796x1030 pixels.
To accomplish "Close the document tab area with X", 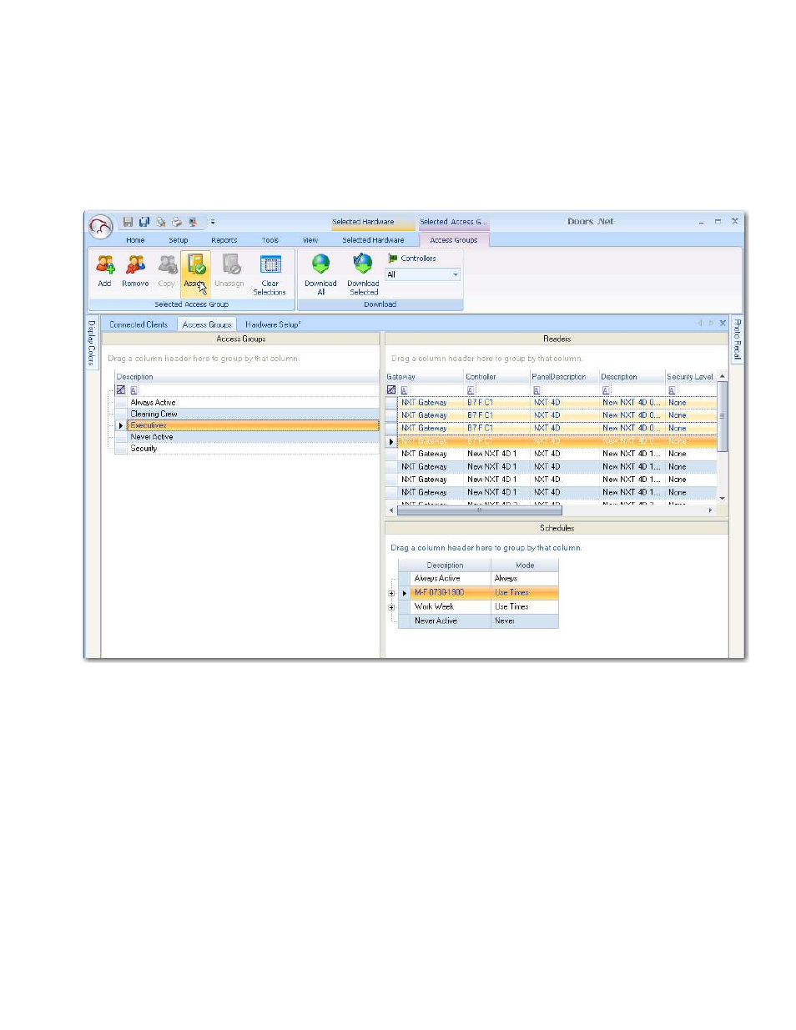I will point(723,324).
